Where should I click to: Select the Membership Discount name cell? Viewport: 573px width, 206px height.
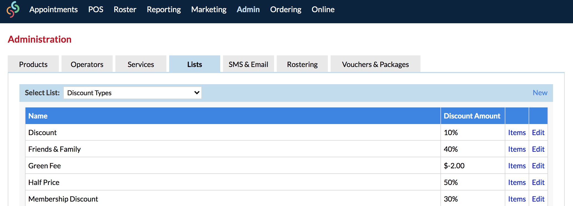point(233,199)
